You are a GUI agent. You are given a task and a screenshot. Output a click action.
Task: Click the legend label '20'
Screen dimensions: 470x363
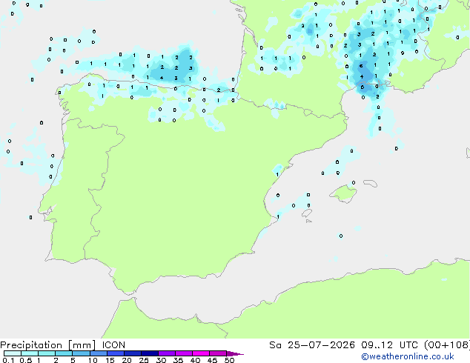pos(127,360)
